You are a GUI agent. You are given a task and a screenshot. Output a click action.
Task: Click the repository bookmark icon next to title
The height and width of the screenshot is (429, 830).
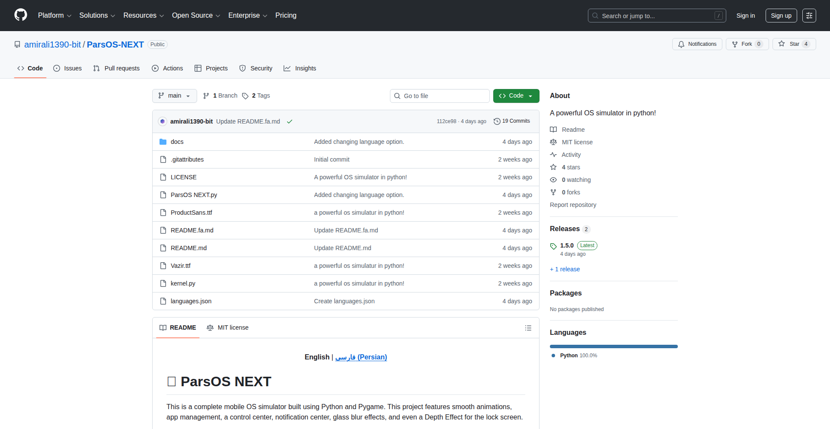[17, 44]
